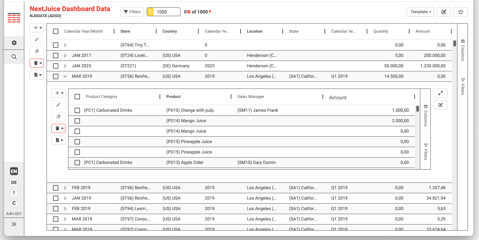Expand the JAN 2025 row
The image size is (479, 240).
(x=65, y=66)
